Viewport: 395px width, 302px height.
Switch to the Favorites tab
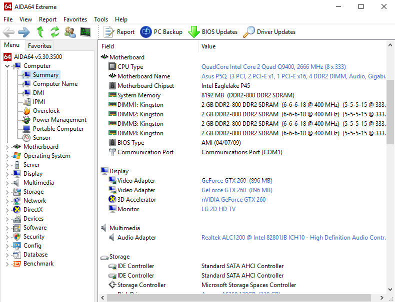click(x=39, y=46)
